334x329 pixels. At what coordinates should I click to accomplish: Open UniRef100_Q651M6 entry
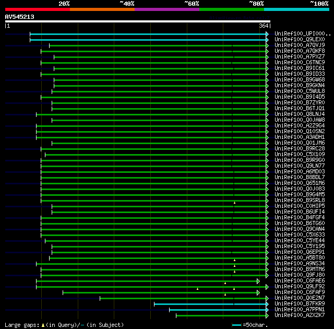(300, 183)
